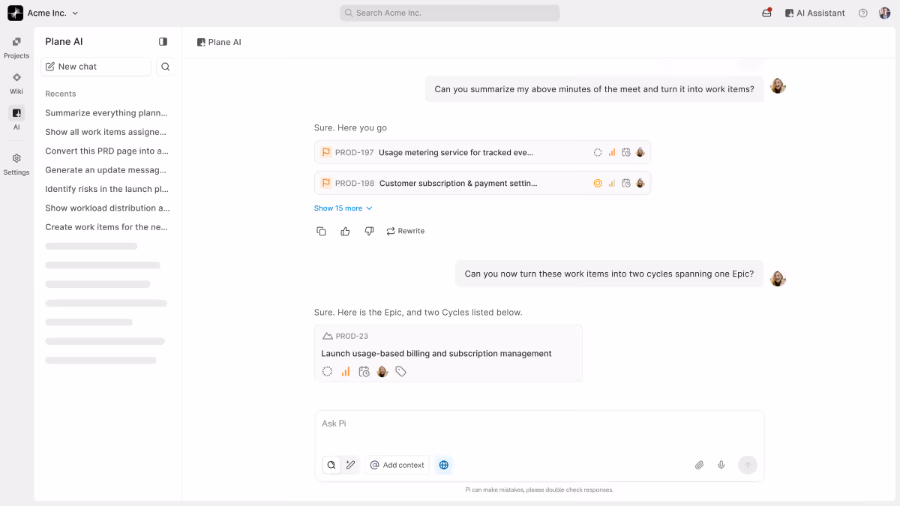Click the assignee avatar on PROD-23 epic
Screen dimensions: 900x506
(x=382, y=371)
